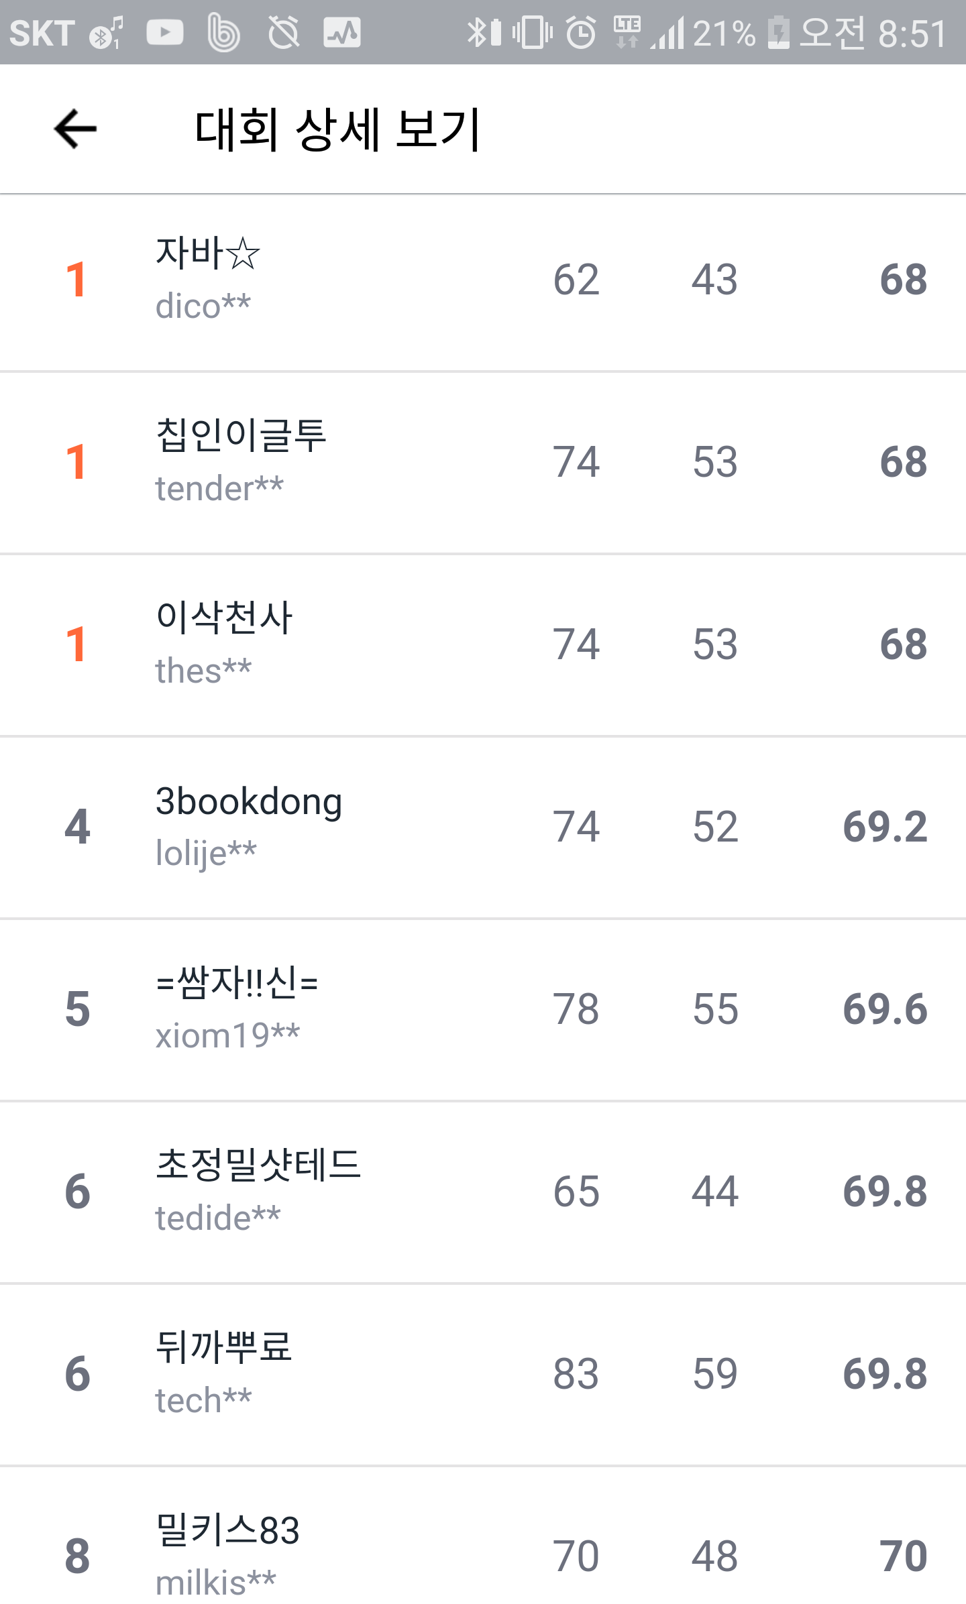Screen dimensions: 966x1604
Task: Tap the YouTube status bar icon
Action: (x=164, y=32)
